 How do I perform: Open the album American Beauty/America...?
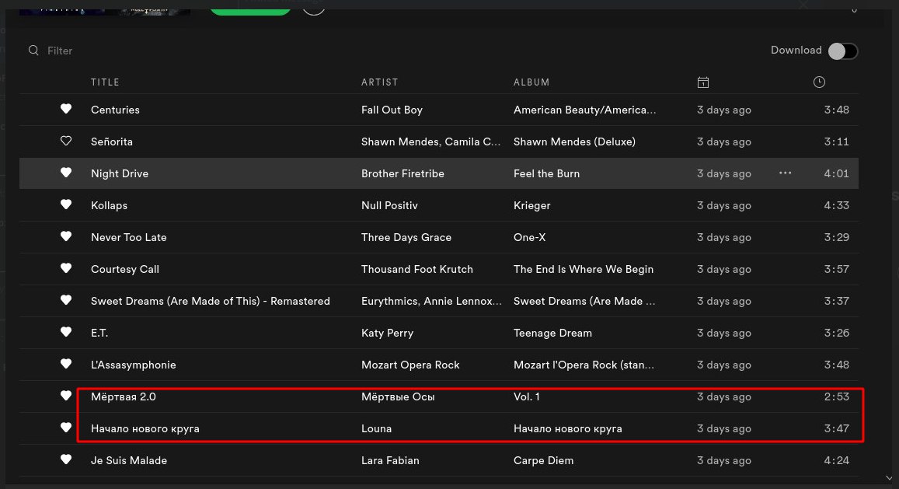[x=584, y=110]
